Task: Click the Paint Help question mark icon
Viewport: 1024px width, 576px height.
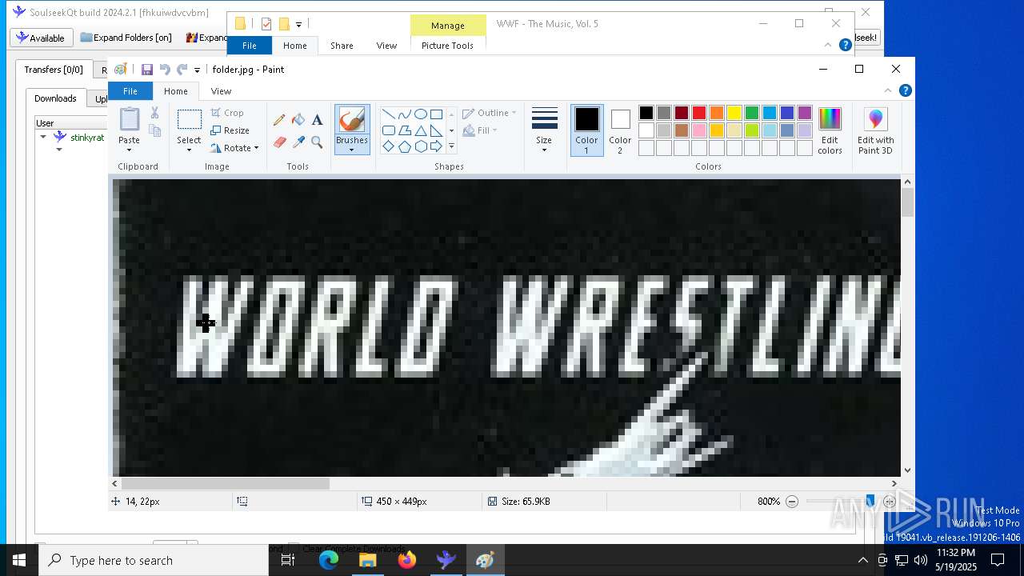Action: click(905, 90)
